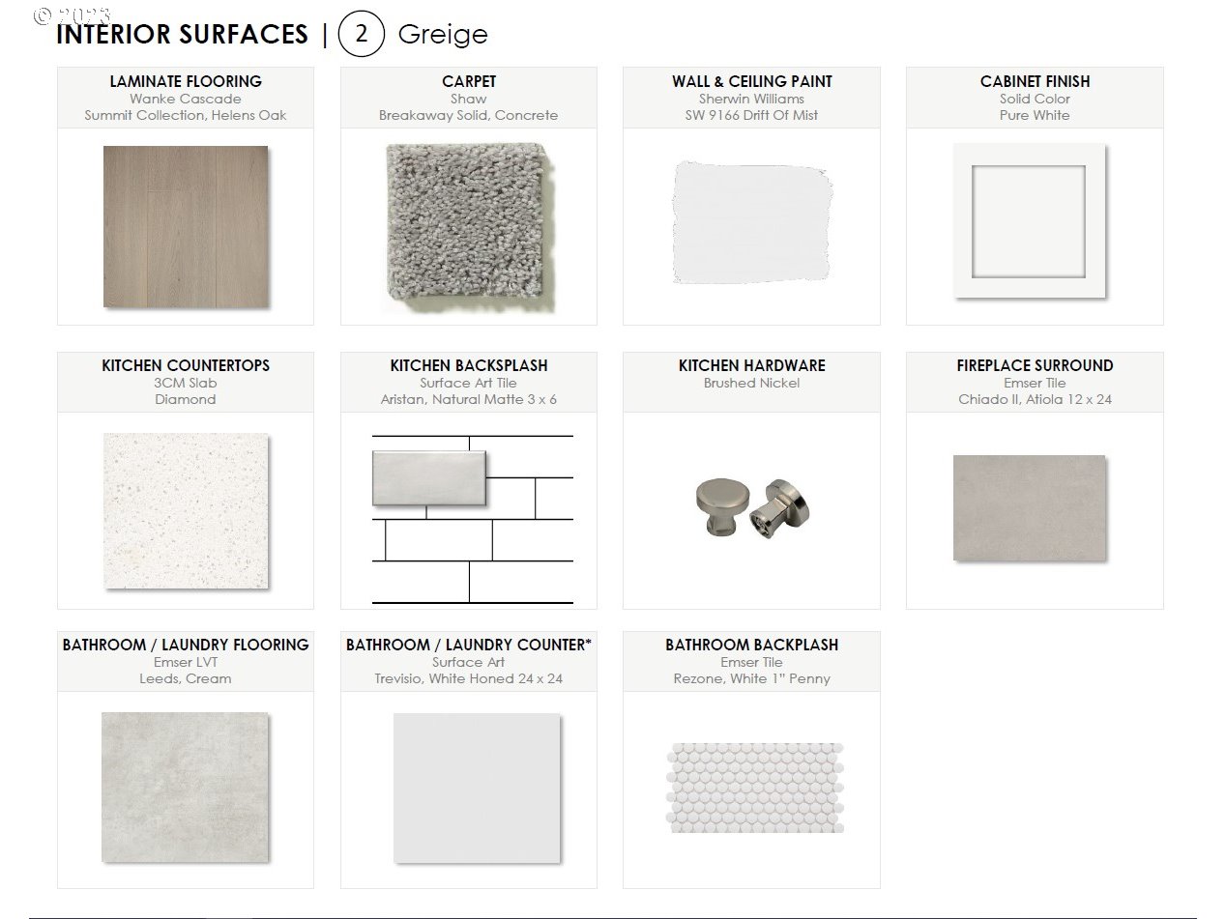Click the Diamond countertop slab sample
1226x919 pixels.
186,510
